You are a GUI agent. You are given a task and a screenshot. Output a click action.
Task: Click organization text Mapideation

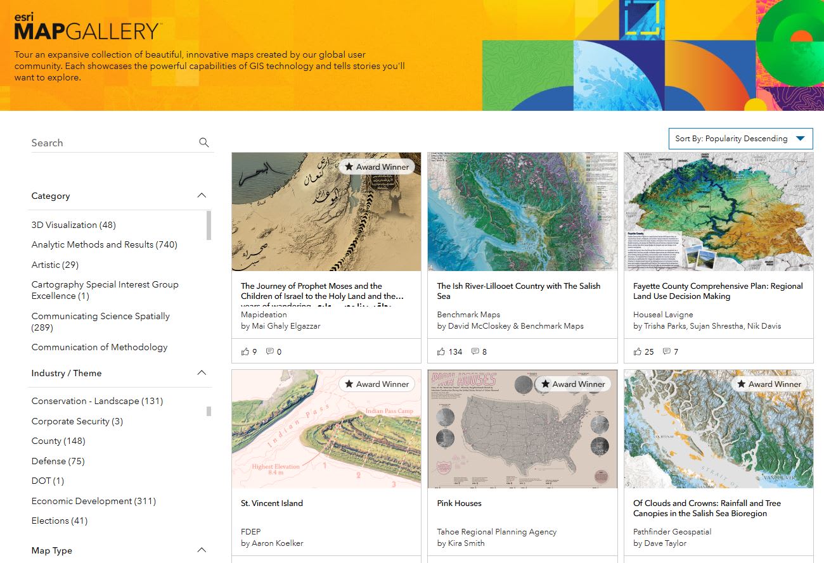(x=264, y=315)
